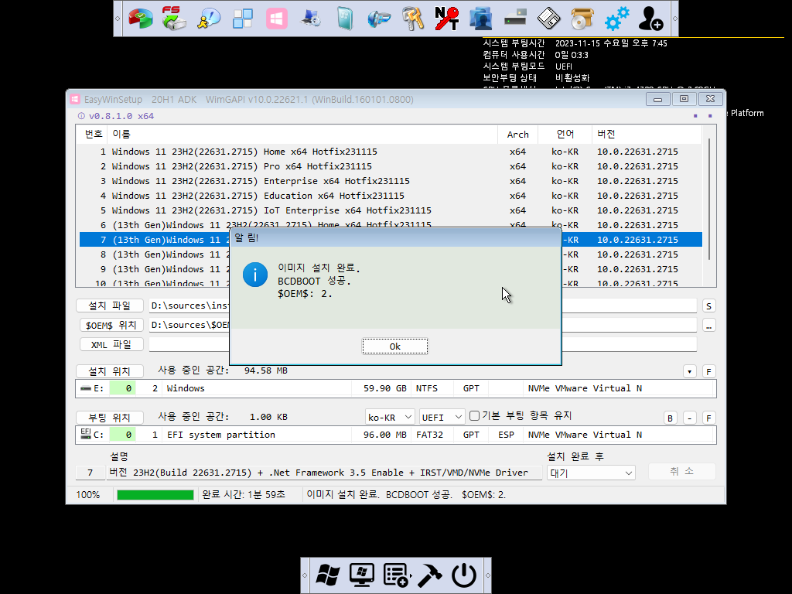Open the drive with chip icon
The height and width of the screenshot is (594, 792).
coord(514,19)
